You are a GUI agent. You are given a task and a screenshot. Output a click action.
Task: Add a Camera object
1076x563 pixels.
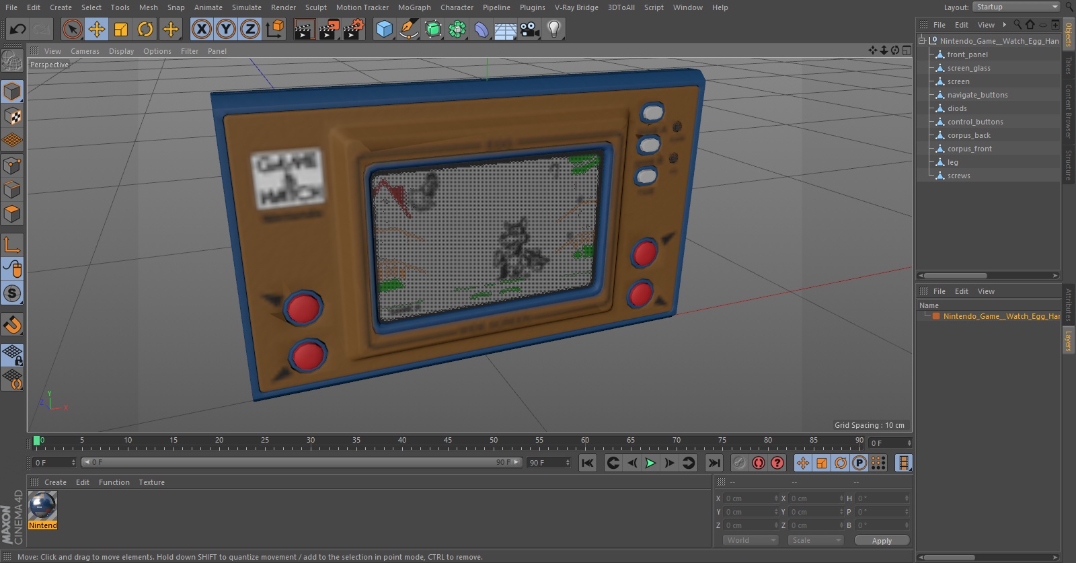pos(530,29)
